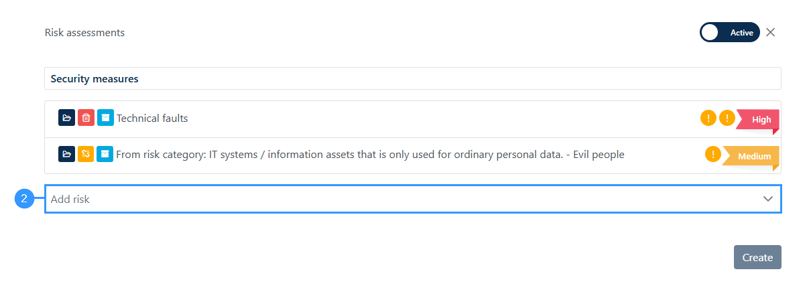Click inside the Add risk field
Screen dimensions: 811x302
click(x=402, y=199)
